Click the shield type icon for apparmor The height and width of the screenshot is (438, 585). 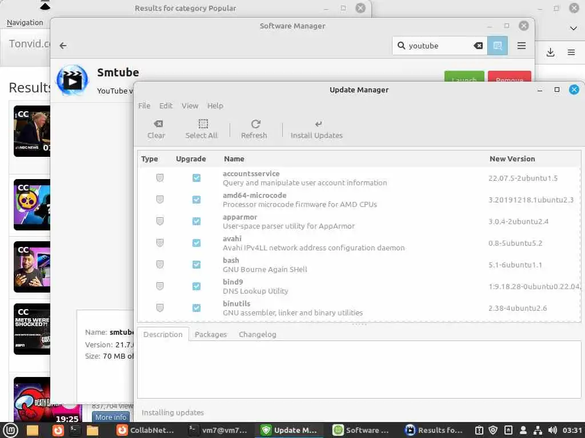(160, 221)
